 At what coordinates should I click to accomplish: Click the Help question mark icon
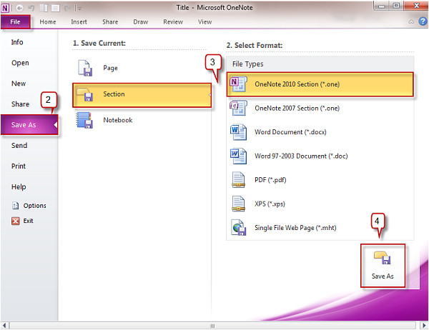click(x=423, y=21)
